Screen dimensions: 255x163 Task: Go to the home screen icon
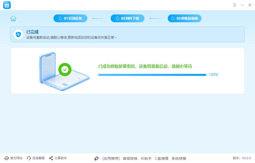(x=13, y=18)
